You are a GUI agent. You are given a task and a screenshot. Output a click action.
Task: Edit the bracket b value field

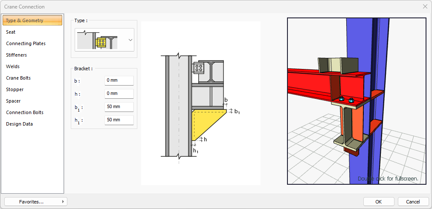(119, 80)
